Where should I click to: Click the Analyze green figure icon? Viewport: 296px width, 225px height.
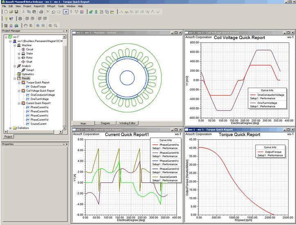click(96, 12)
